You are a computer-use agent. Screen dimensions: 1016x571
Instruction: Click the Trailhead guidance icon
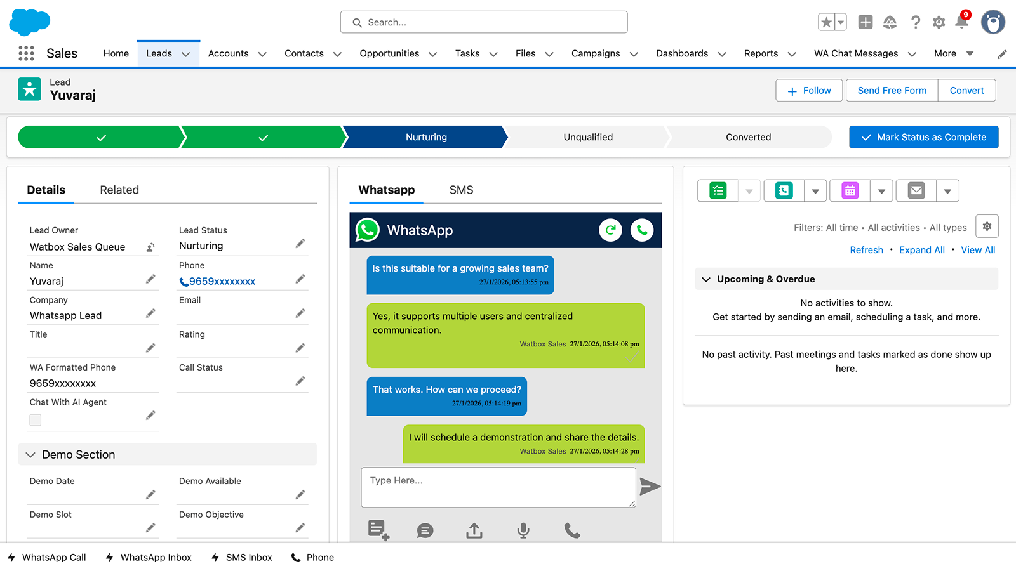click(890, 22)
